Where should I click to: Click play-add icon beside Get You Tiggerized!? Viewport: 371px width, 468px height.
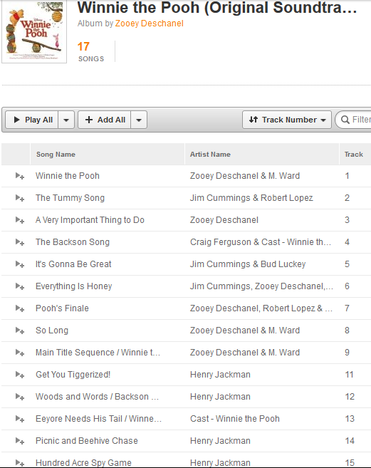[x=20, y=375]
